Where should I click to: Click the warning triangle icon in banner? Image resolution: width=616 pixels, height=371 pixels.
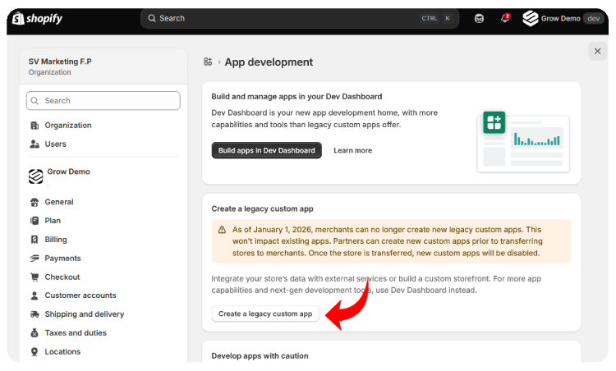[222, 230]
